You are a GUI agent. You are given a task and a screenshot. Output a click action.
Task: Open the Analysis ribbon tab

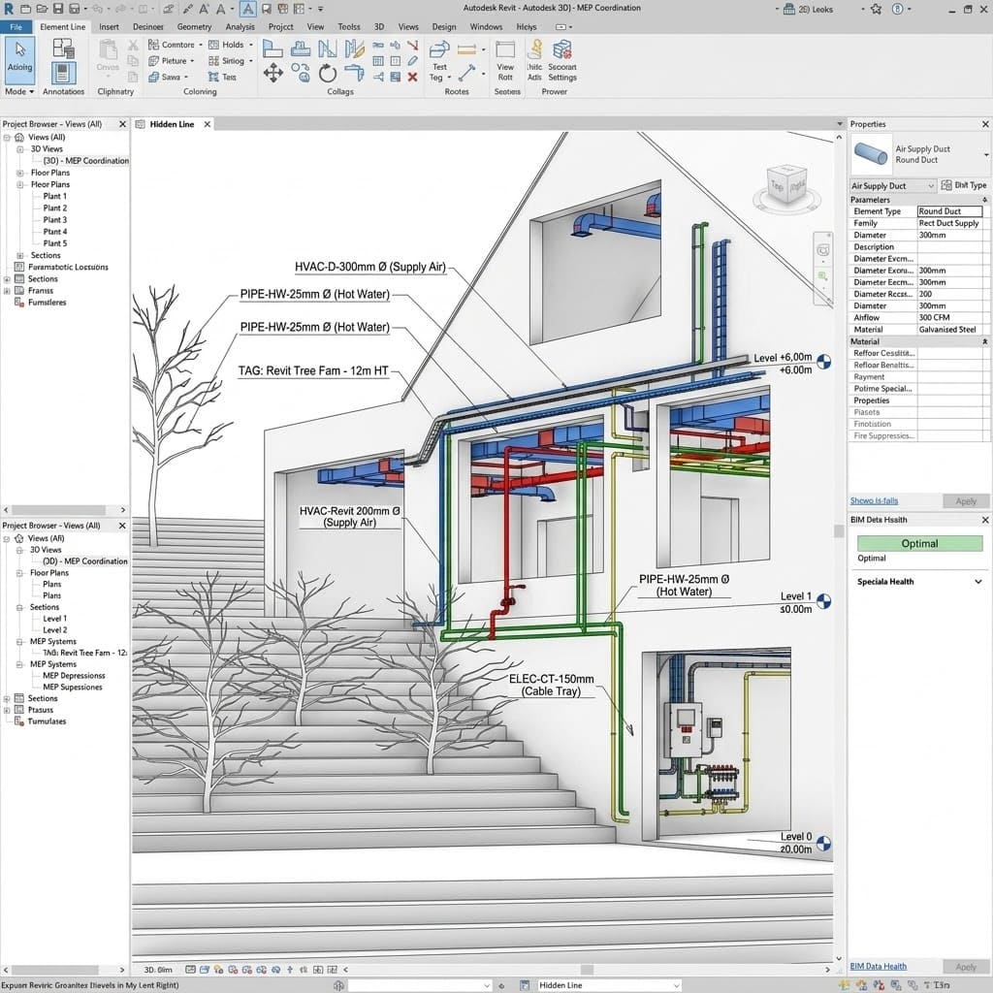pos(240,27)
